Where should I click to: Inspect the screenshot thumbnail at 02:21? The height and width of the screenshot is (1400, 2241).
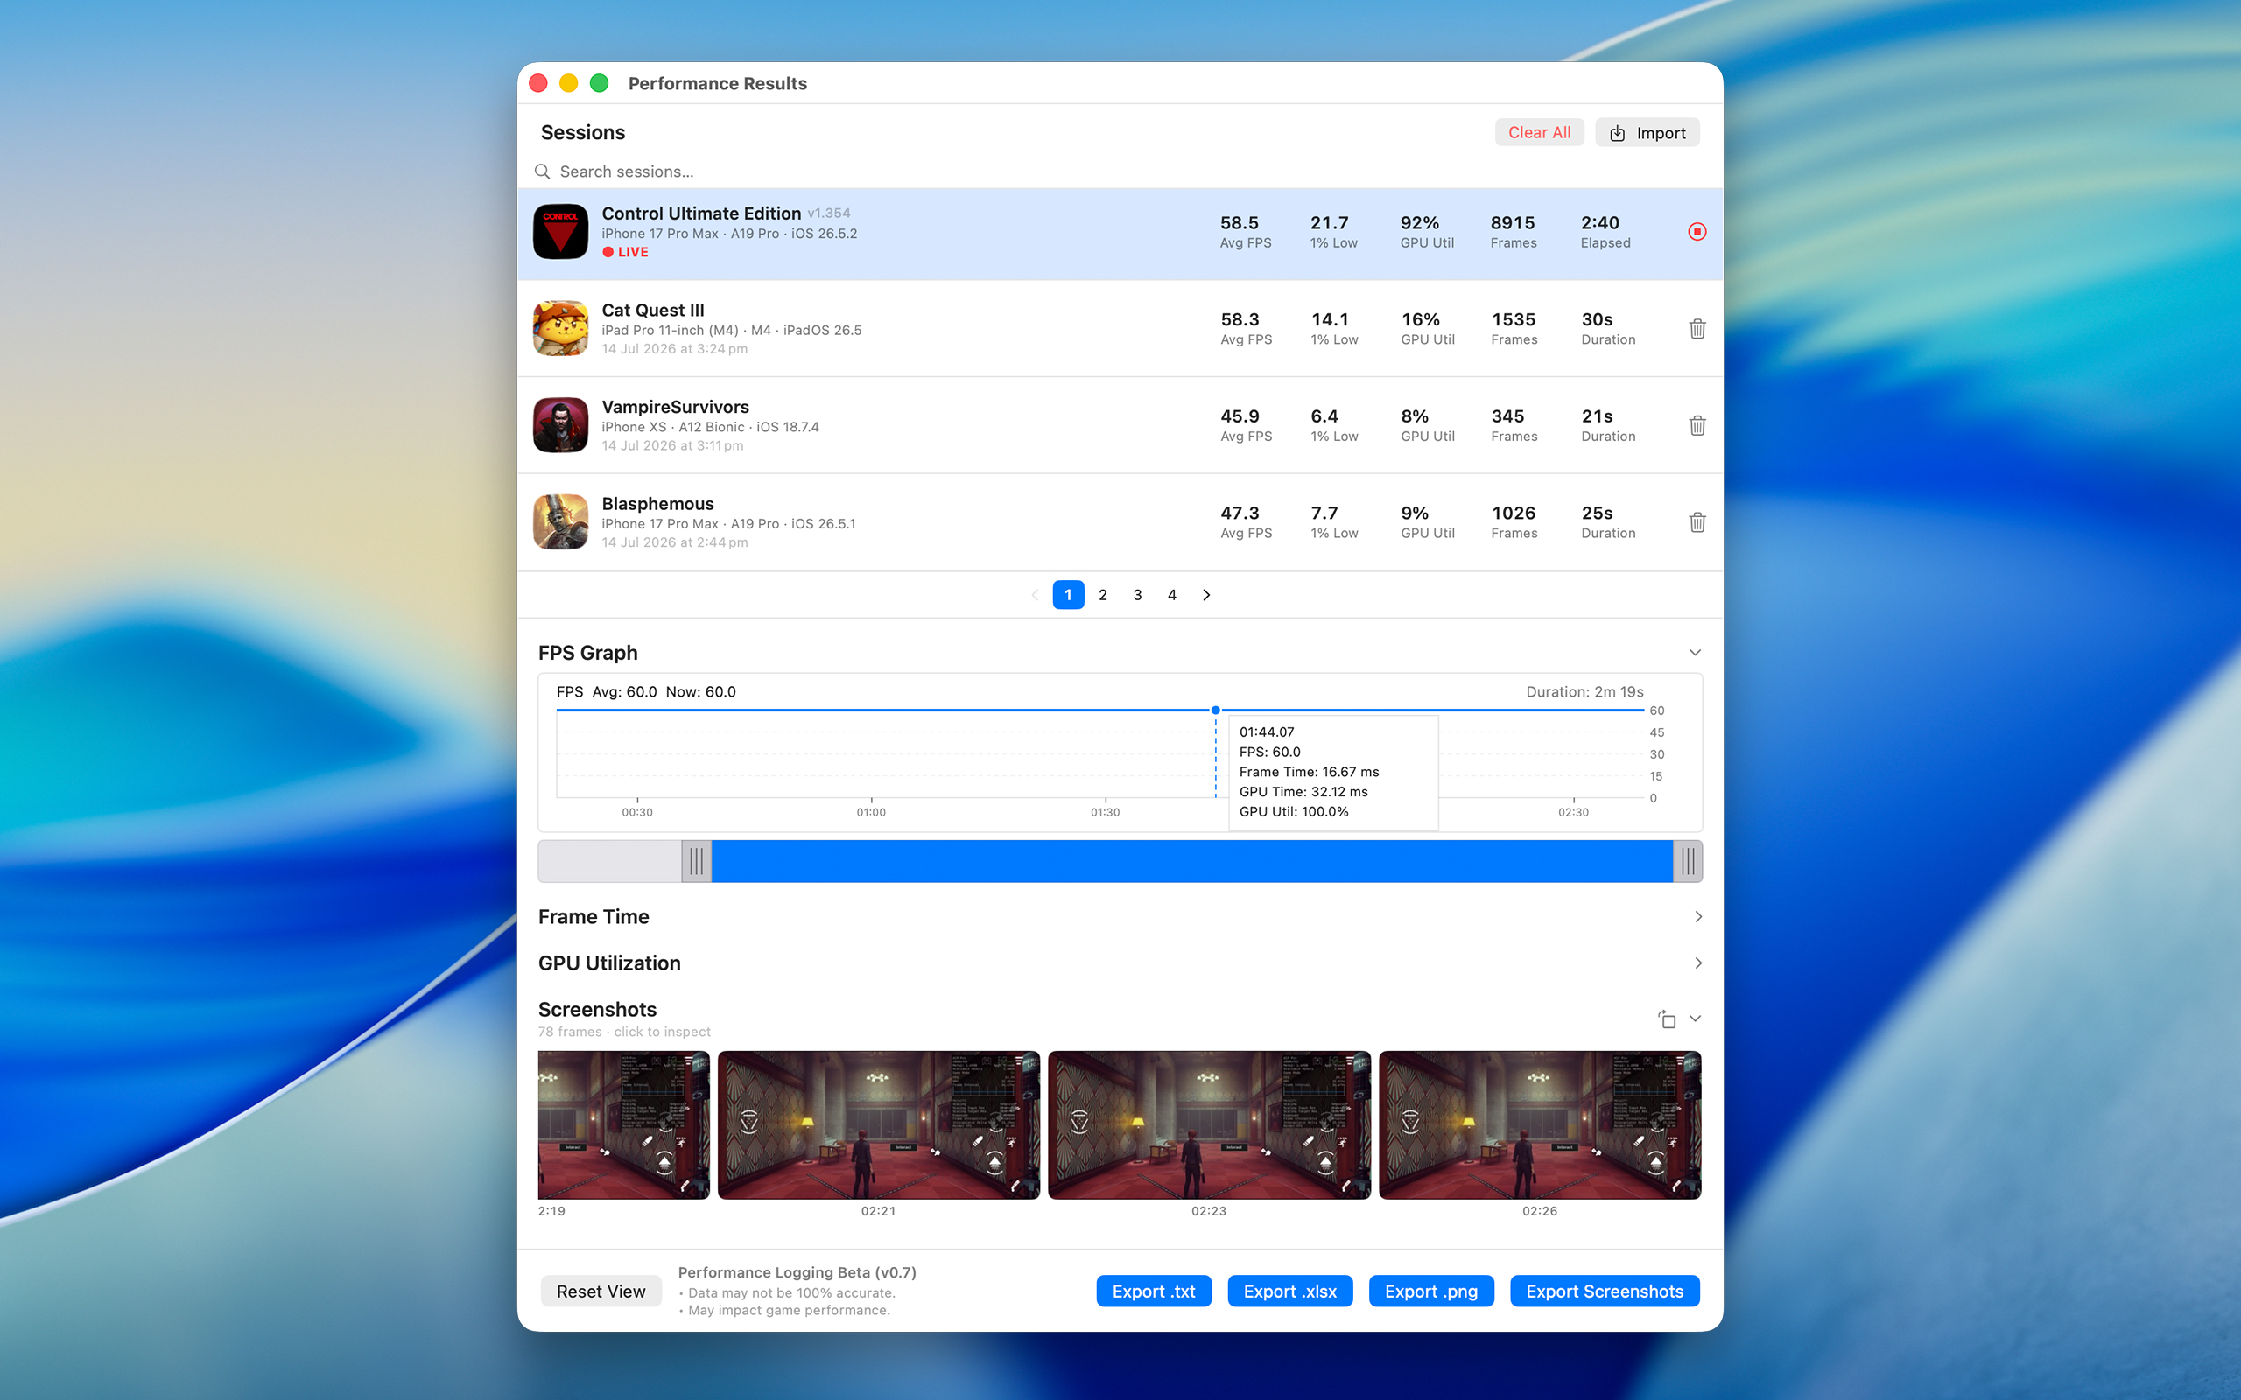tap(879, 1125)
